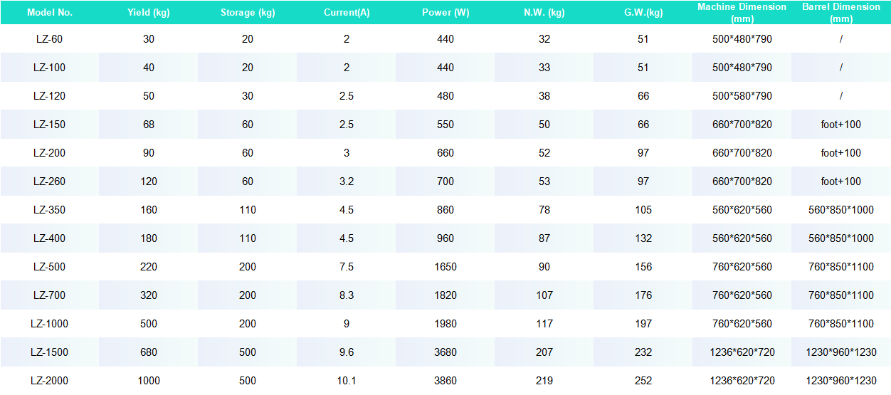Image resolution: width=891 pixels, height=395 pixels.
Task: Select gross weight 232 in LZ-1500 row
Action: point(643,352)
